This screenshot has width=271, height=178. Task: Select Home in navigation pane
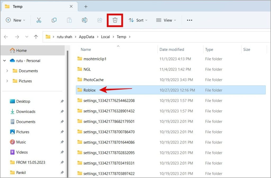21,50
